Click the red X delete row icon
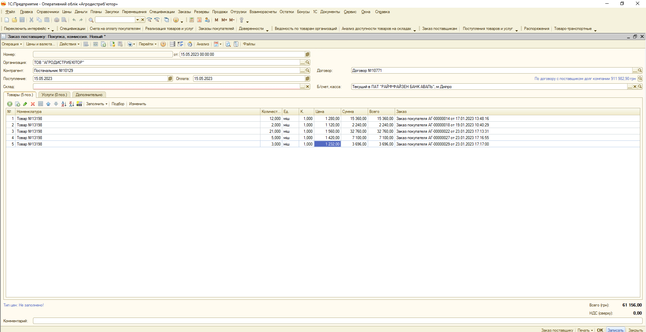The width and height of the screenshot is (646, 332). click(33, 104)
